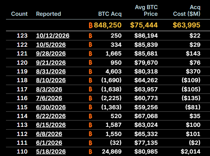
Task: Open the 6/8/2026 report link
Action: [x=49, y=134]
